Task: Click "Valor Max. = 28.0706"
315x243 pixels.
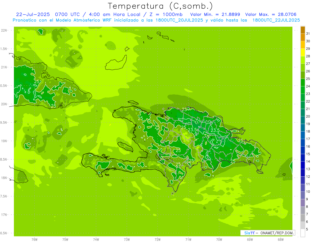Action: click(x=271, y=14)
